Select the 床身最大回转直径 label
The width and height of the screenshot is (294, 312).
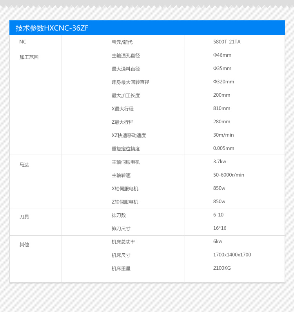131,82
